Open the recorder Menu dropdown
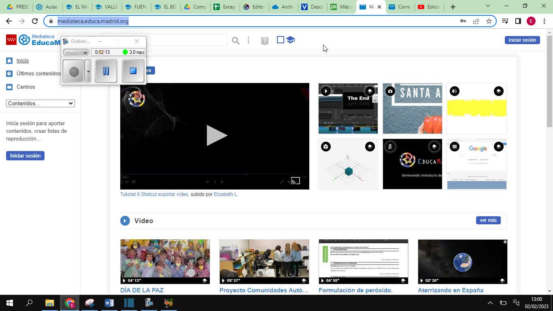This screenshot has width=553, height=311. tap(76, 52)
